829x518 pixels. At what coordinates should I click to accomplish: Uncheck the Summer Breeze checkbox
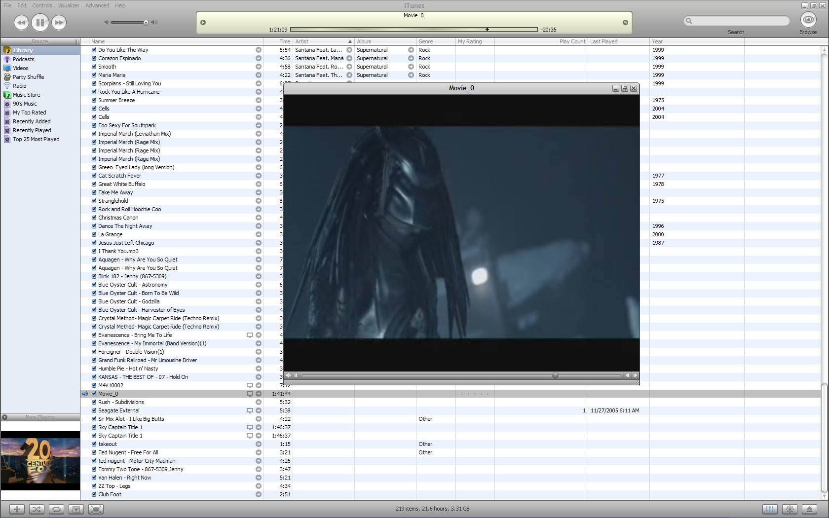click(x=94, y=100)
